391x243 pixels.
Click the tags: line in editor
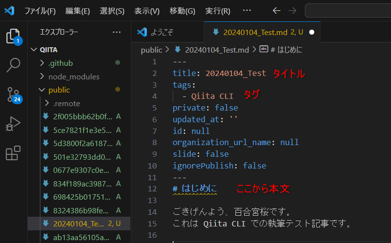[x=184, y=85]
